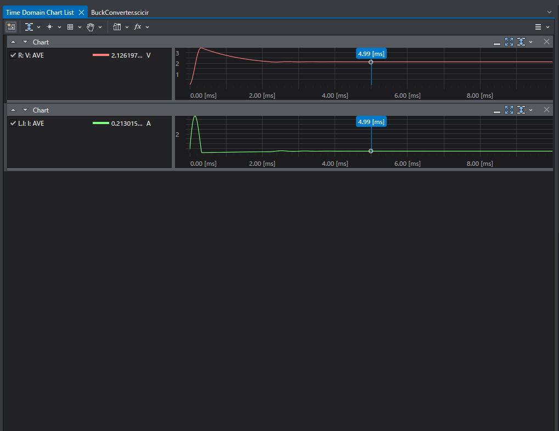Open dropdown next to cursor marker icon

(x=59, y=27)
